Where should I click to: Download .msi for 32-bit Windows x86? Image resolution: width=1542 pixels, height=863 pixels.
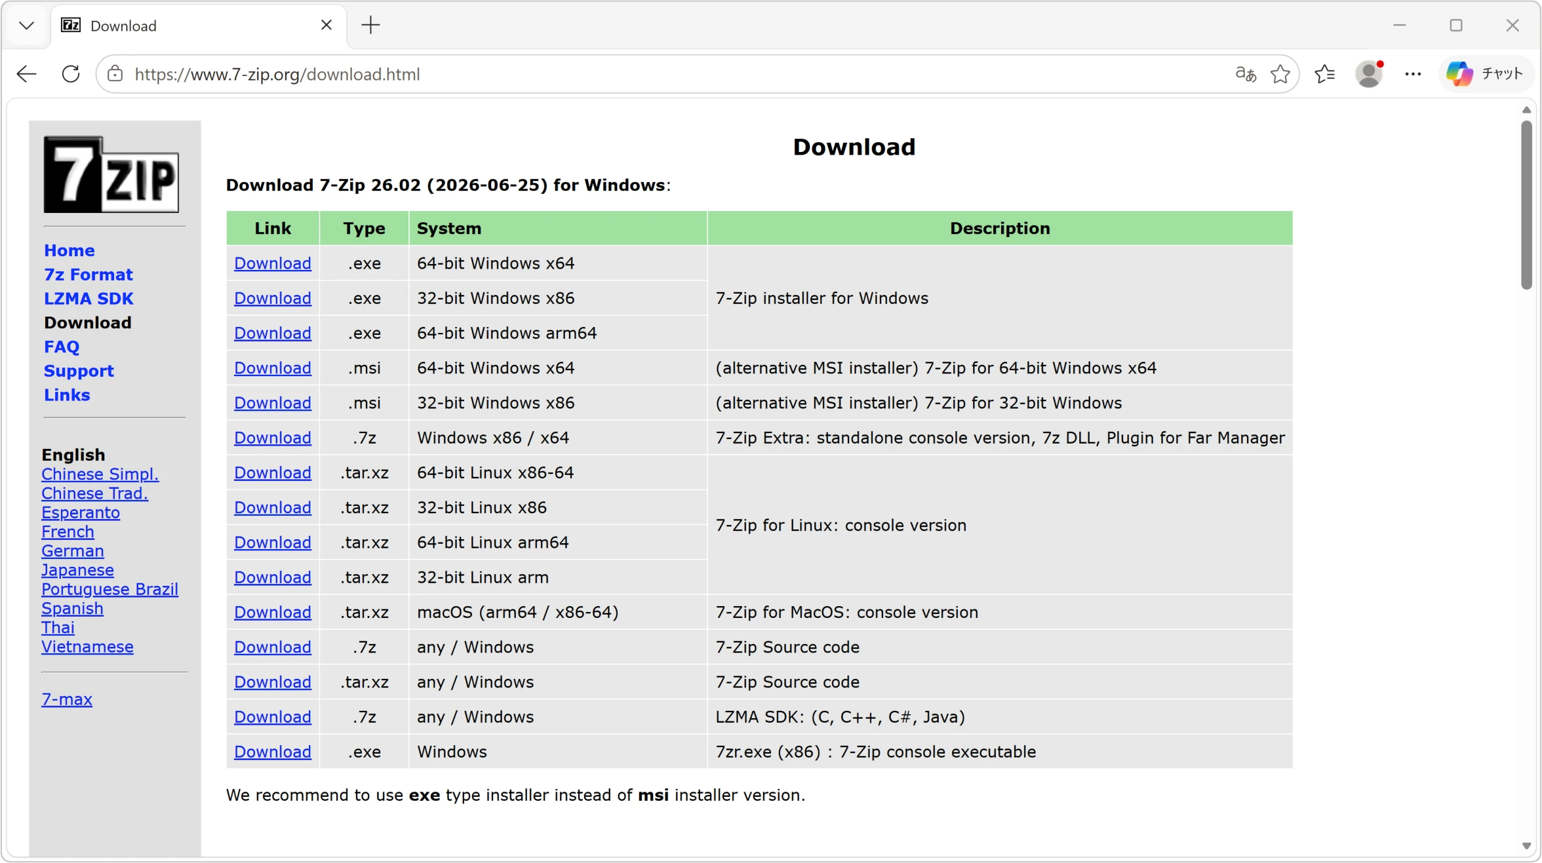point(273,403)
